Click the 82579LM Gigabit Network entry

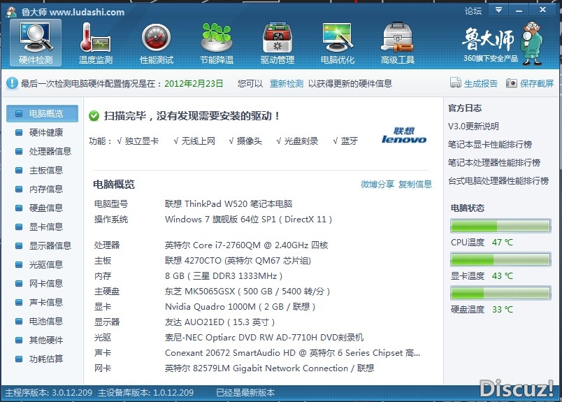[269, 368]
